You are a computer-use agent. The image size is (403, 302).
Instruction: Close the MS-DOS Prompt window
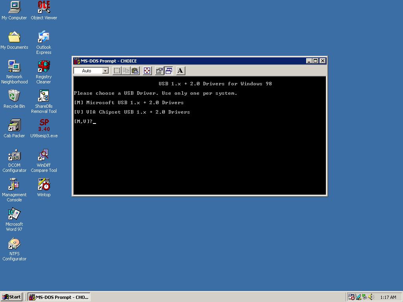tap(323, 61)
